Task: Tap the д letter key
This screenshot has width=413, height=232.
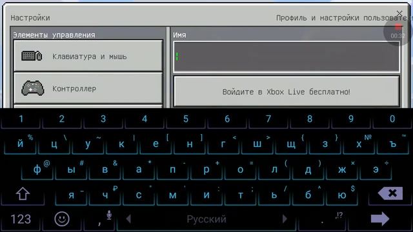Action: point(308,169)
